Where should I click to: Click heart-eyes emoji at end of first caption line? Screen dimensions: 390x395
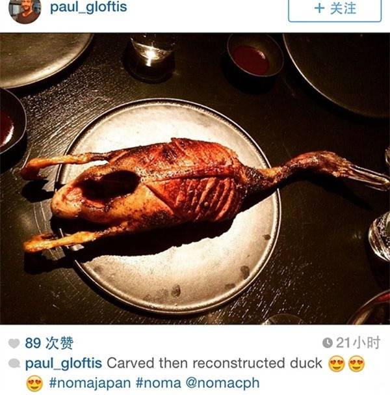click(x=357, y=364)
